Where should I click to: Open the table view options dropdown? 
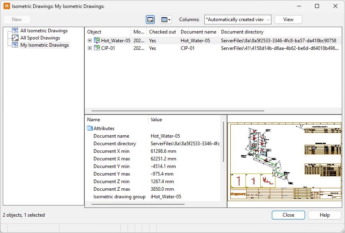pos(165,20)
